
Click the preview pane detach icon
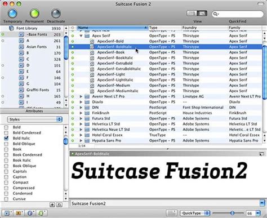click(x=261, y=154)
